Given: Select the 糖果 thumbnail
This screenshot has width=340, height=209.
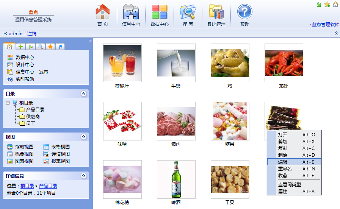Looking at the screenshot, I should tap(230, 121).
